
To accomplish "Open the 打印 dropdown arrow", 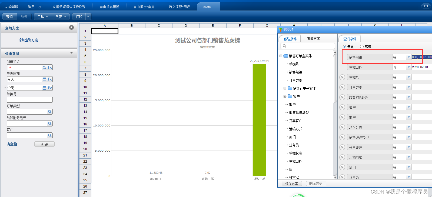I will 88,17.
